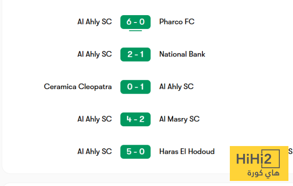The image size is (293, 186).
Task: Open the 2 - 1 score badge
Action: pos(136,54)
